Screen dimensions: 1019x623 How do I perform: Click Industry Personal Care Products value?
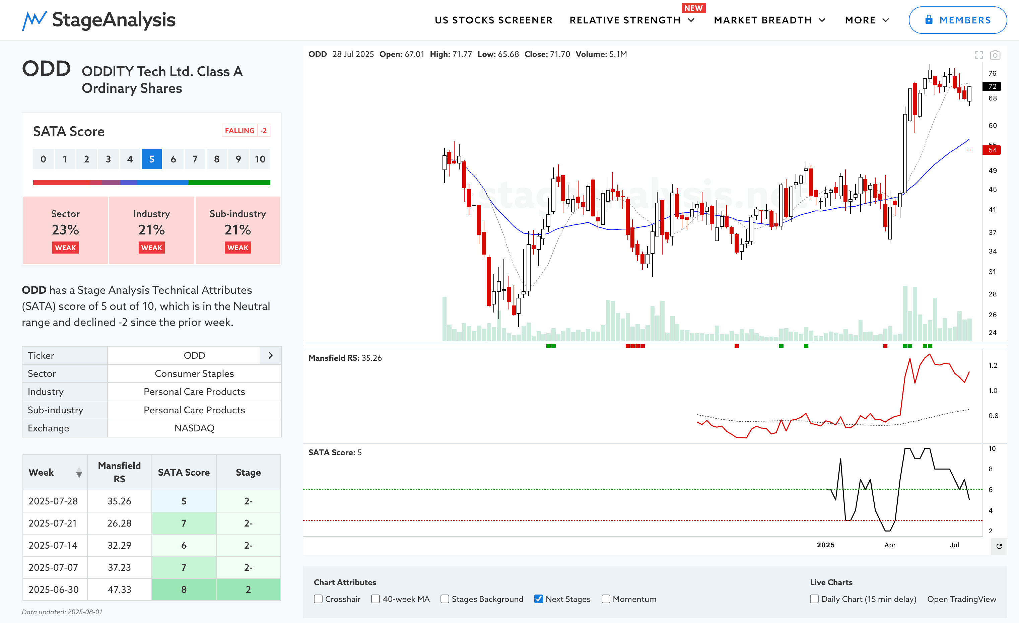click(194, 392)
